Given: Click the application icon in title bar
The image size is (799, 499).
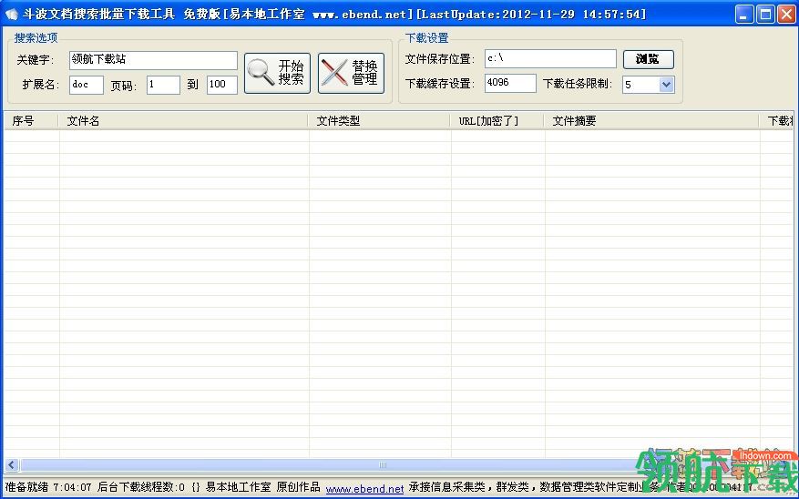Looking at the screenshot, I should tap(11, 14).
